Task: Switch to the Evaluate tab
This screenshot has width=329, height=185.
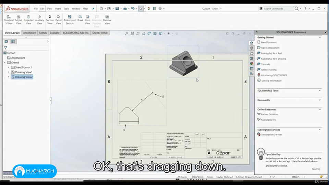Action: (x=54, y=33)
